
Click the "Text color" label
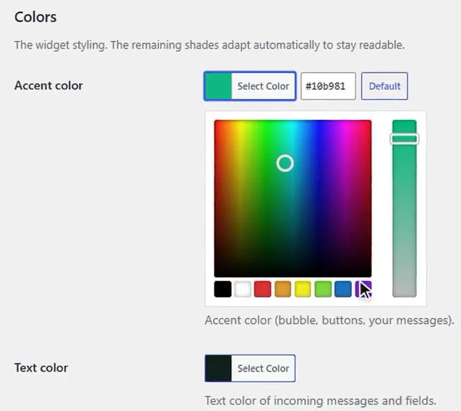tap(41, 368)
